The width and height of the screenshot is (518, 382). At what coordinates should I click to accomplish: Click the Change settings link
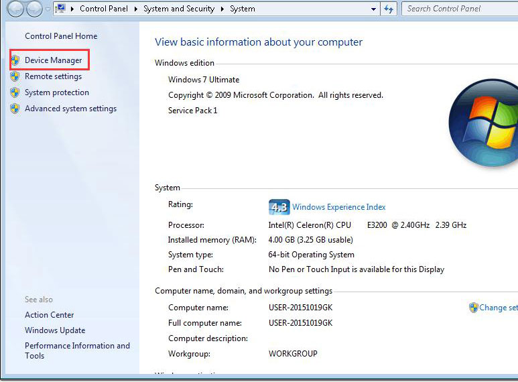coord(498,308)
